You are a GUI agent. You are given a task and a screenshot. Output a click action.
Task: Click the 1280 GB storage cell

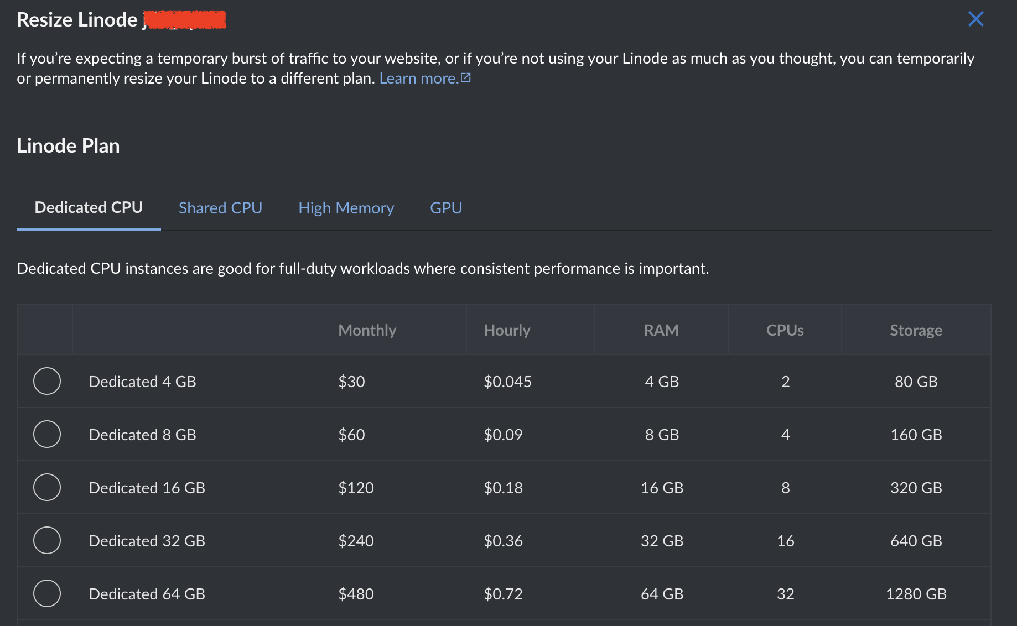[916, 594]
